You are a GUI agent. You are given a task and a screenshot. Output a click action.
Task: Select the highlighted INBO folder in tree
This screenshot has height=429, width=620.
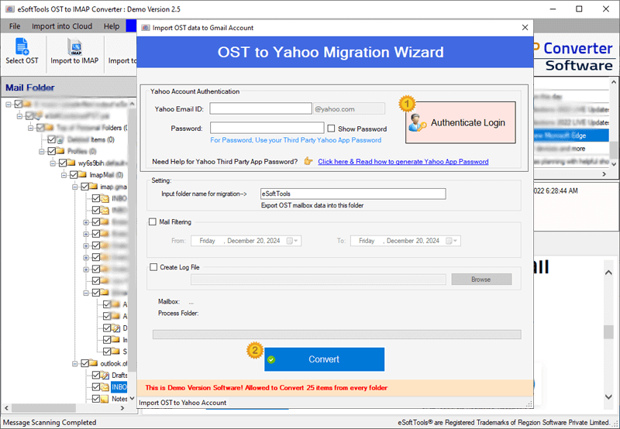click(119, 386)
